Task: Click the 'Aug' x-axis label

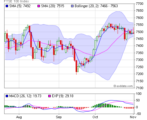Action: 19,117
